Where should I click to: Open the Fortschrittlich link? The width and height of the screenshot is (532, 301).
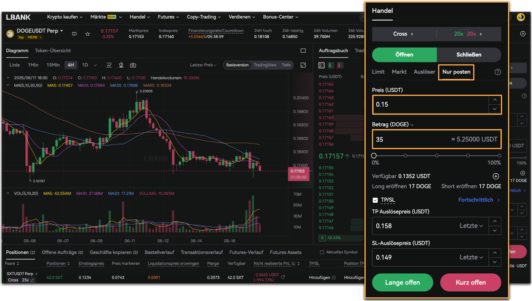[479, 200]
